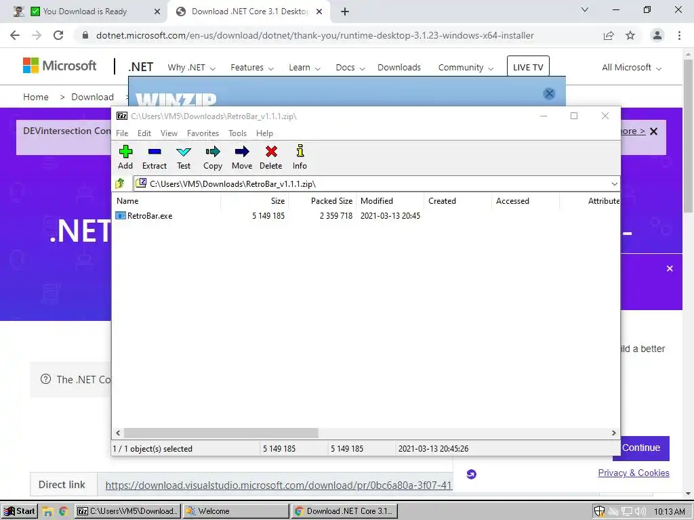The image size is (694, 520).
Task: Open the File menu in 7-Zip
Action: pos(122,133)
